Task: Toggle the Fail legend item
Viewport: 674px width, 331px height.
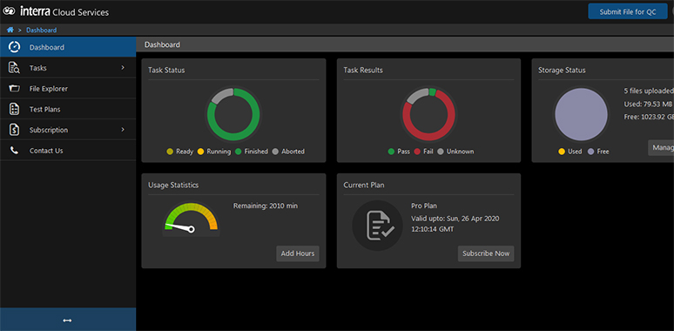Action: pos(423,152)
